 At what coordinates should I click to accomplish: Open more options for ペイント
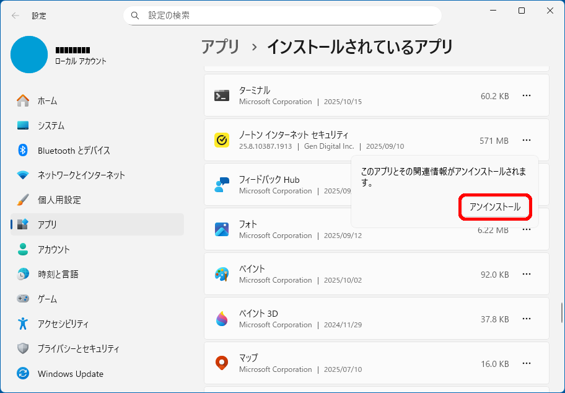tap(527, 274)
